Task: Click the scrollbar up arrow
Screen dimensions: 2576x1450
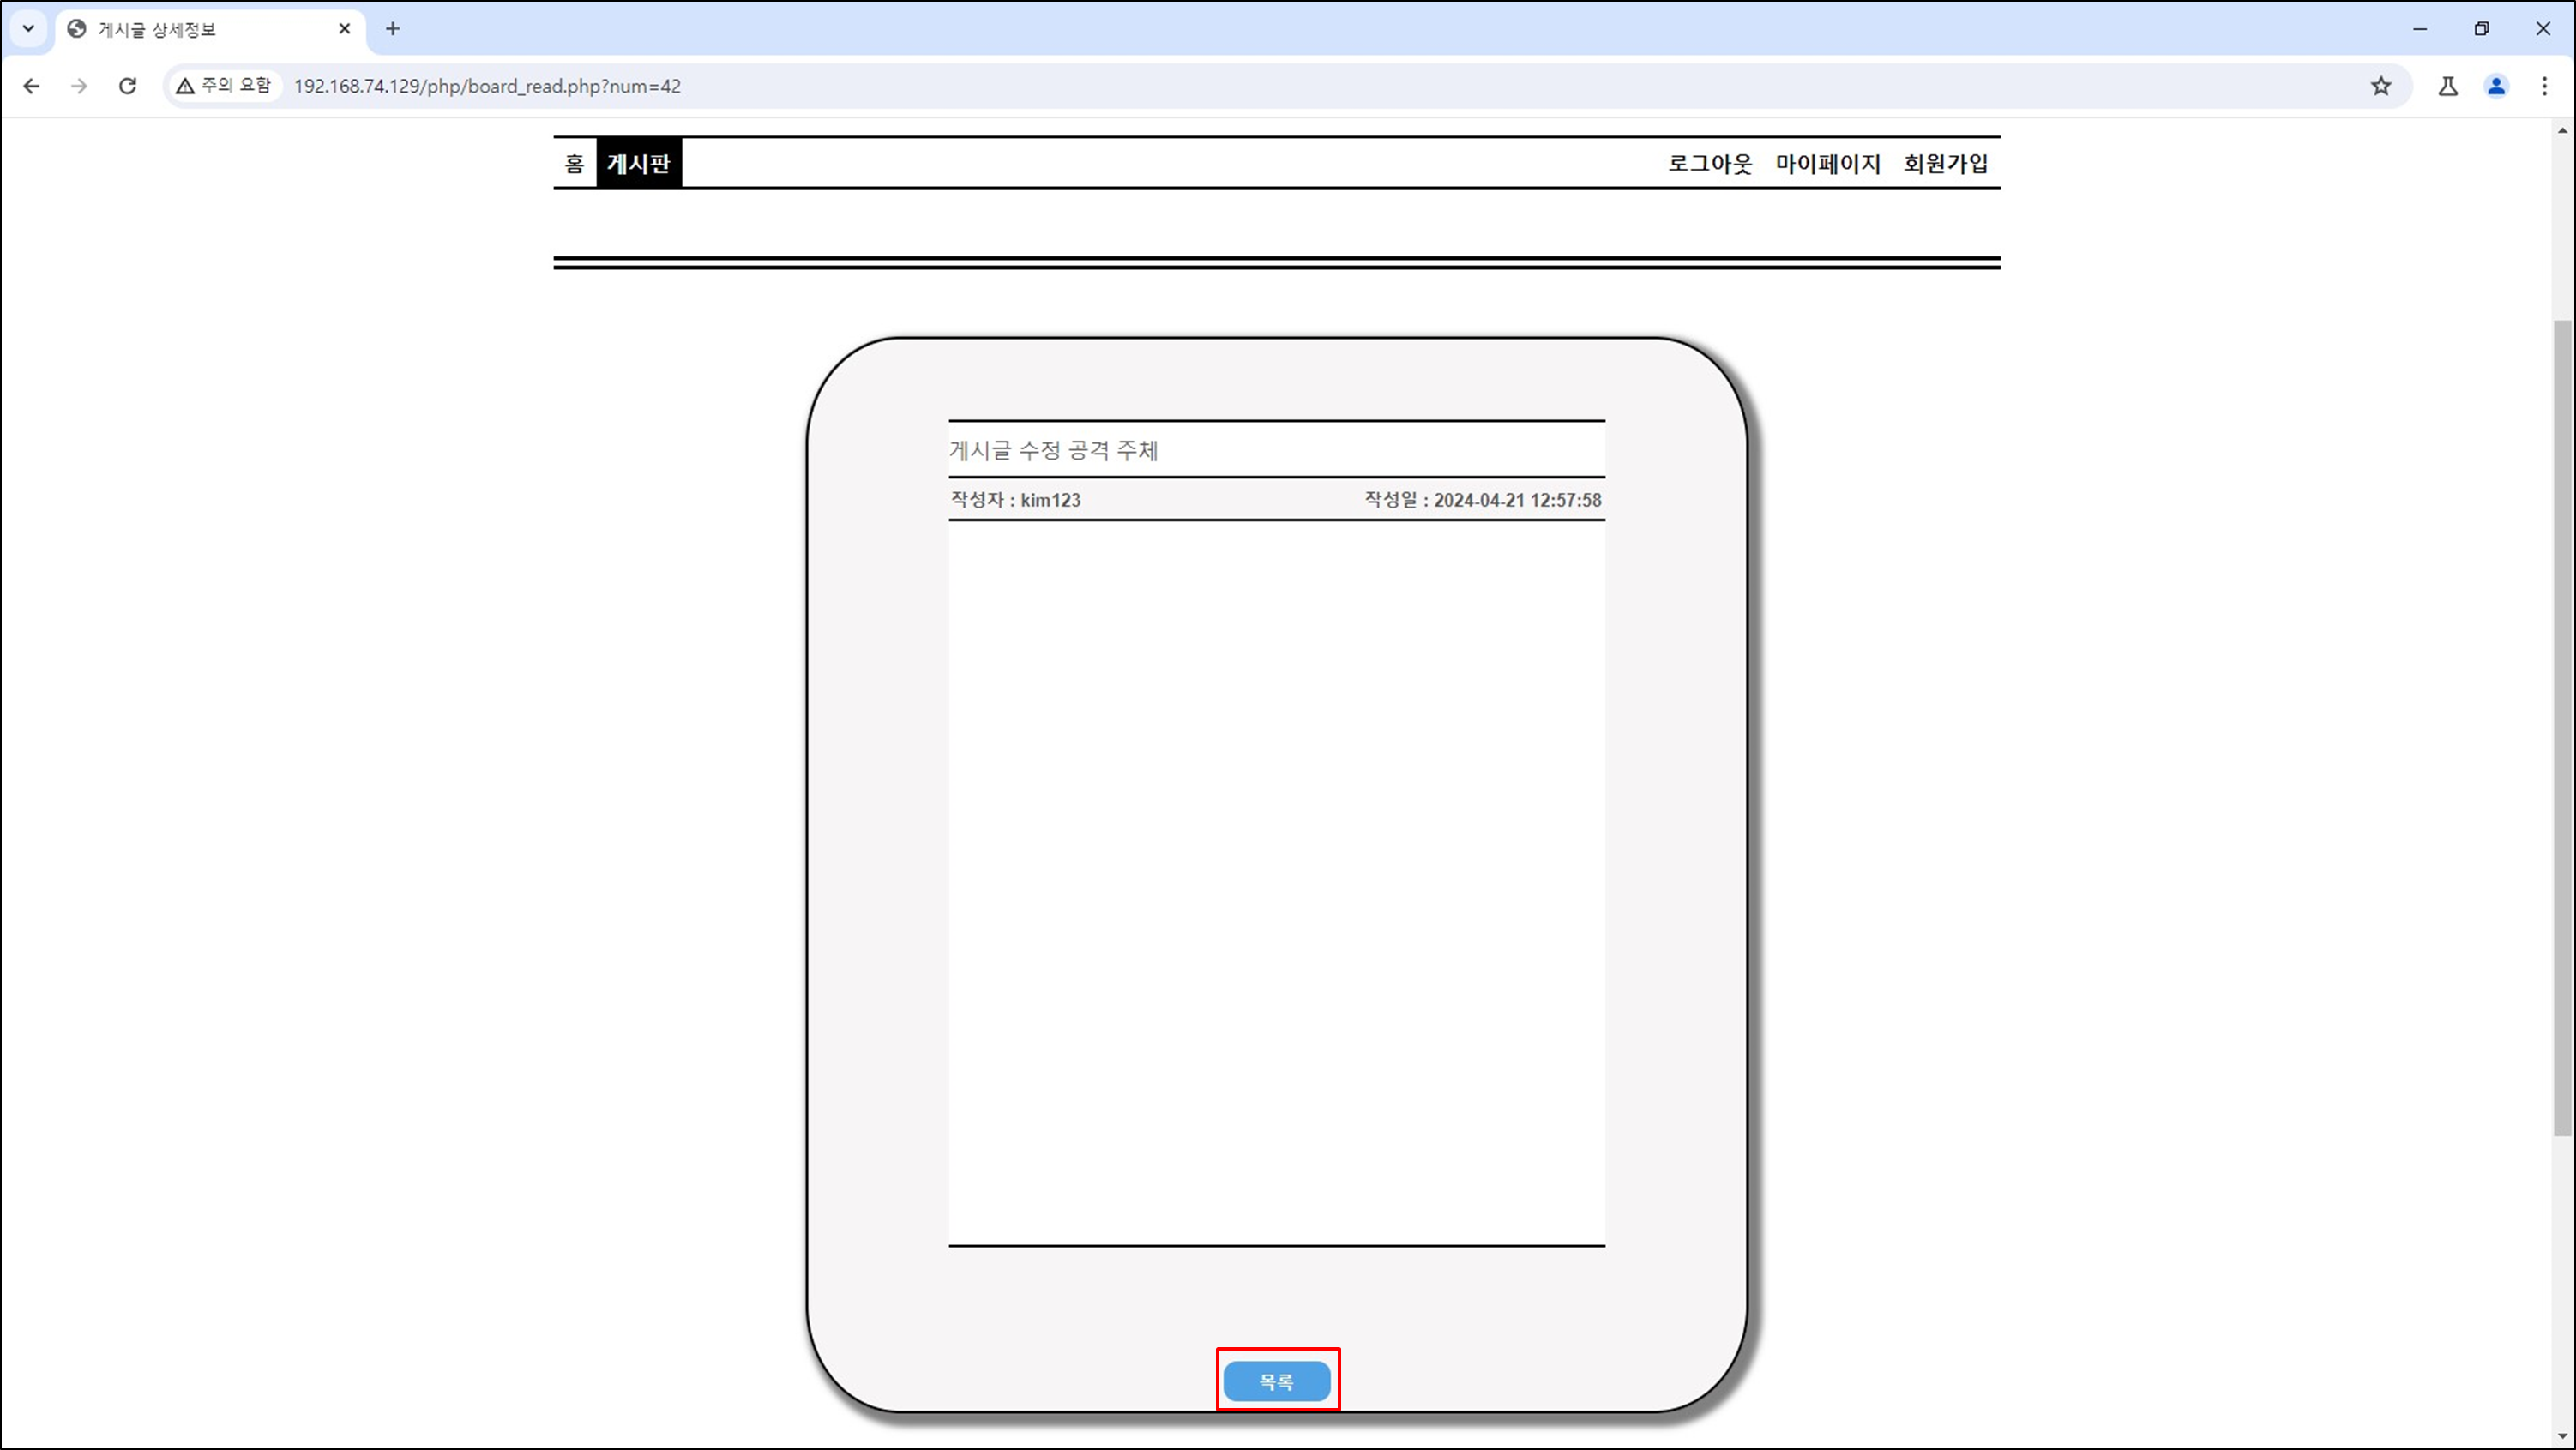Action: pyautogui.click(x=2562, y=131)
